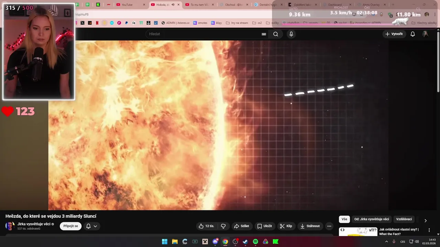Open the hry na stream bookmark folder

pyautogui.click(x=237, y=23)
